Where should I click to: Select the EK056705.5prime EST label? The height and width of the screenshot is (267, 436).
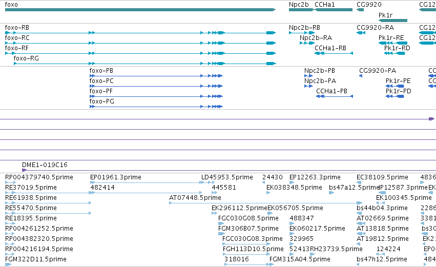(x=295, y=208)
